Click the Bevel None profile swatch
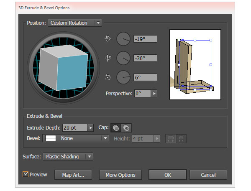This screenshot has width=251, height=191. [51, 138]
